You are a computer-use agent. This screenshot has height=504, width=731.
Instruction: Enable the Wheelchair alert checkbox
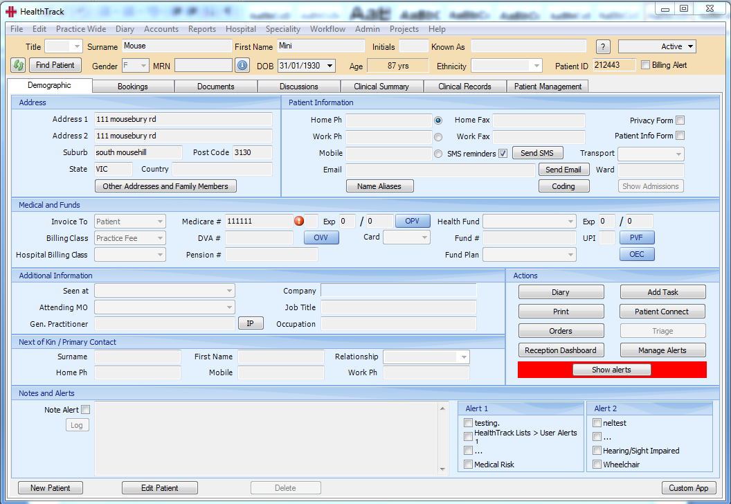tap(597, 464)
